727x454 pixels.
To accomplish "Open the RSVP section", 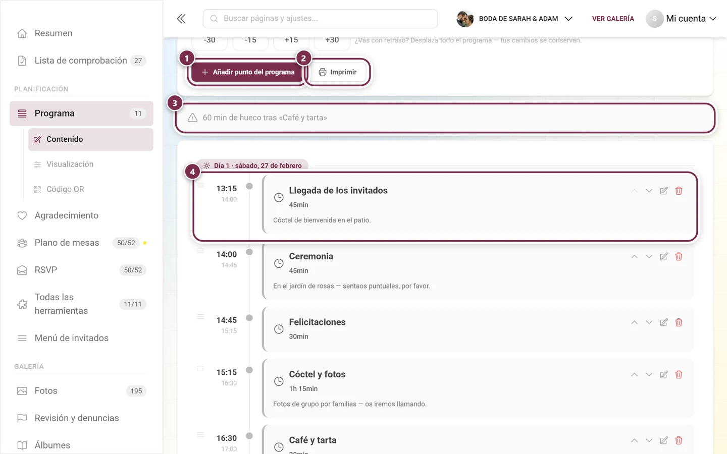I will pos(81,270).
